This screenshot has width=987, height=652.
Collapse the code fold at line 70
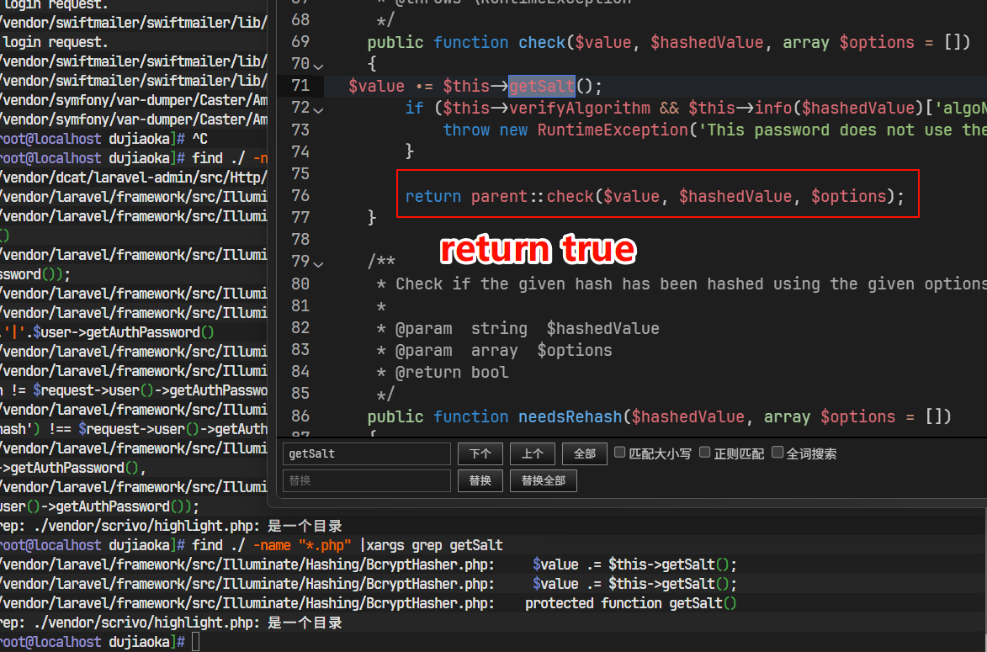coord(319,66)
